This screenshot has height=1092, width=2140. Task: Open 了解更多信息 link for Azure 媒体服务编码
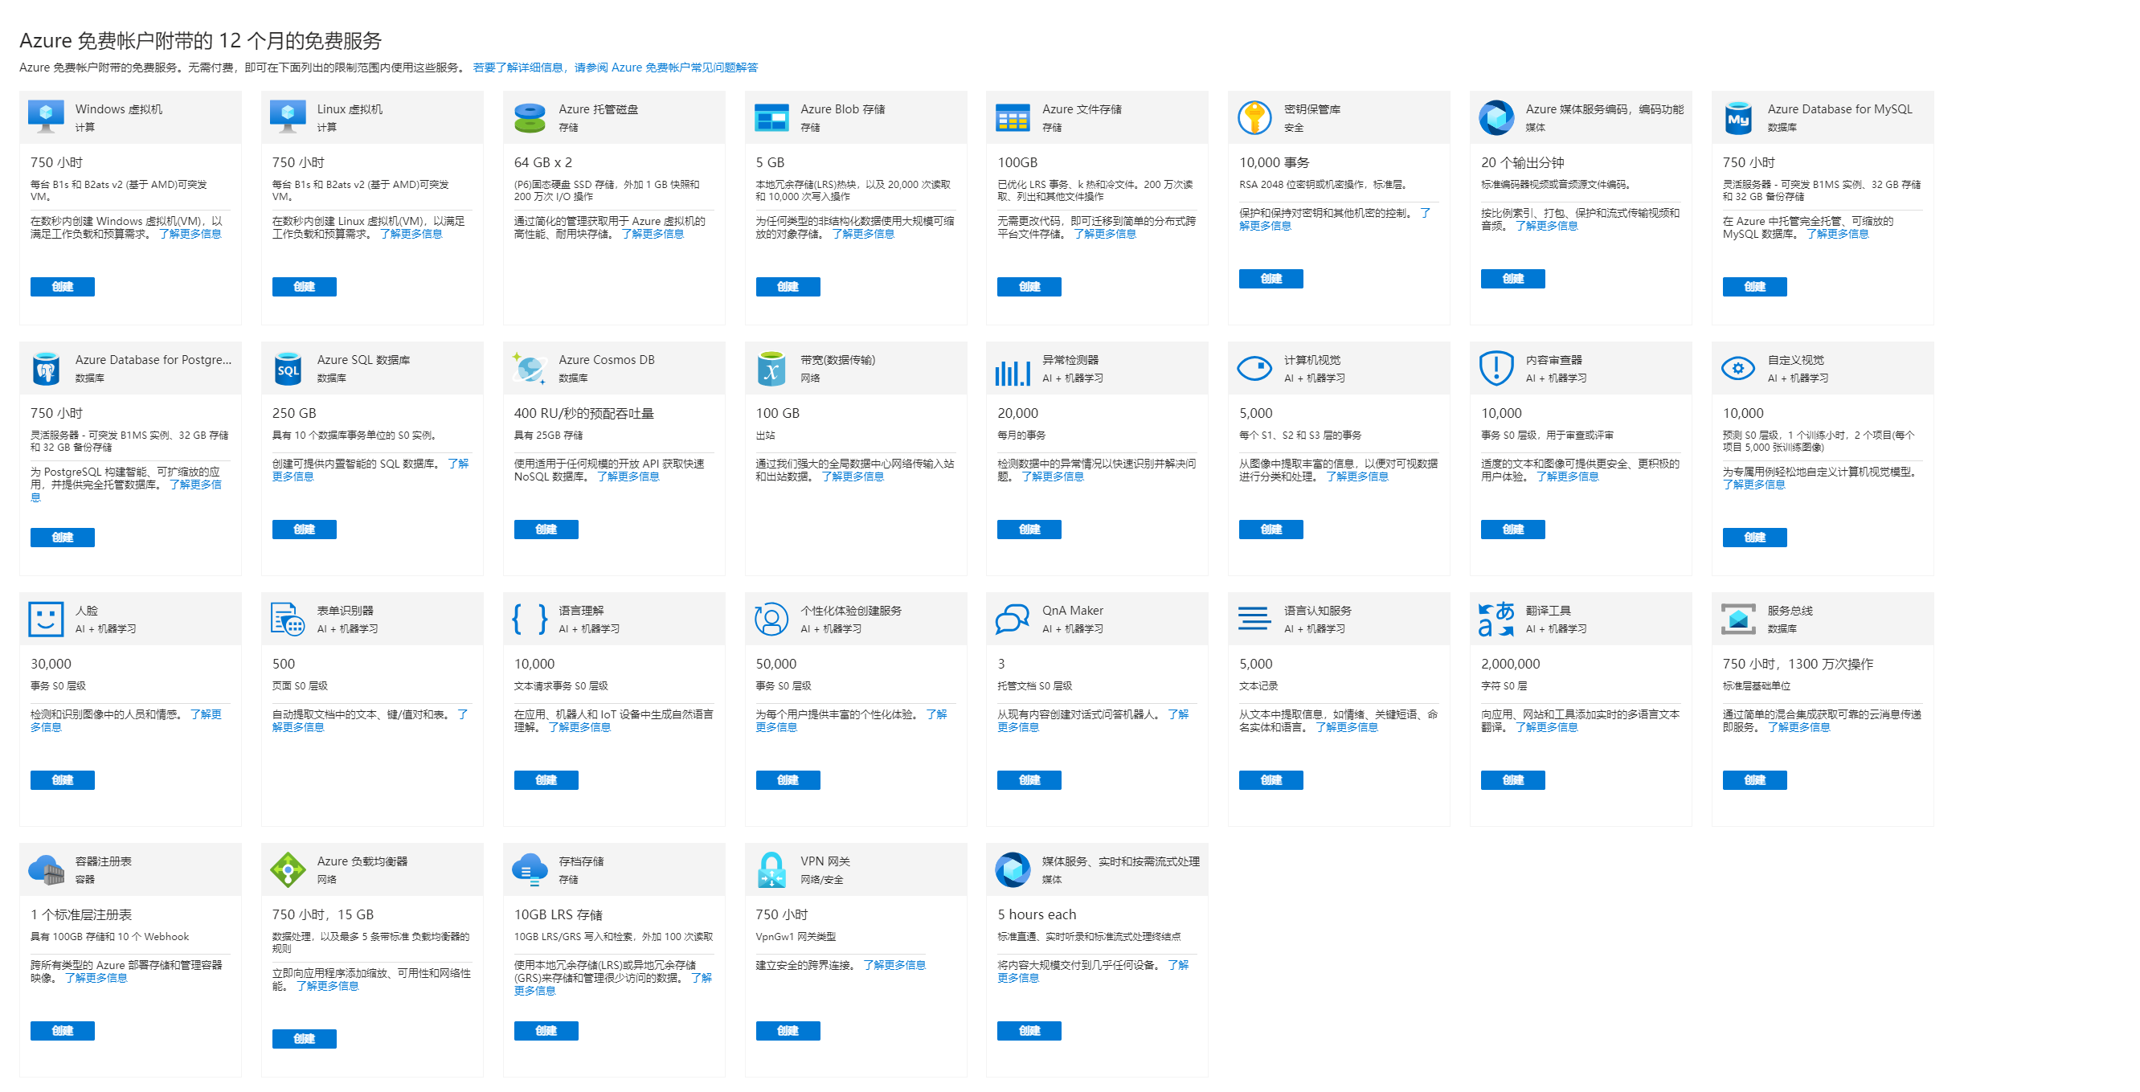pyautogui.click(x=1546, y=226)
